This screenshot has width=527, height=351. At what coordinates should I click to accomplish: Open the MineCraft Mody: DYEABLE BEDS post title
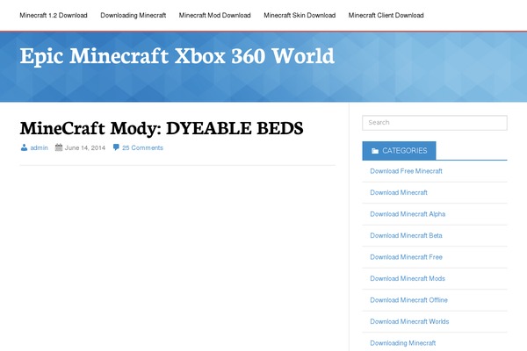(x=162, y=128)
